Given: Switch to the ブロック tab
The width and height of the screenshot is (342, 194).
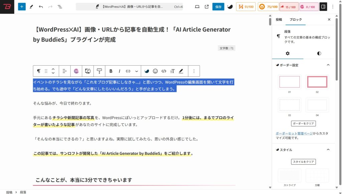Looking at the screenshot, I should point(296,20).
